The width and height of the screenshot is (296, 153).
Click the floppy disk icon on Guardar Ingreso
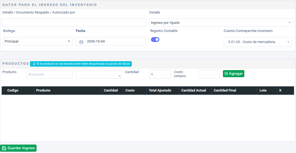[4, 148]
